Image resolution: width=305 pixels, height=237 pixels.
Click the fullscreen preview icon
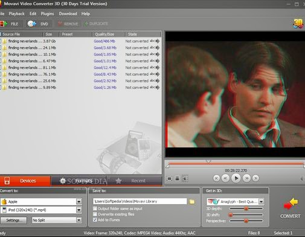(170, 178)
